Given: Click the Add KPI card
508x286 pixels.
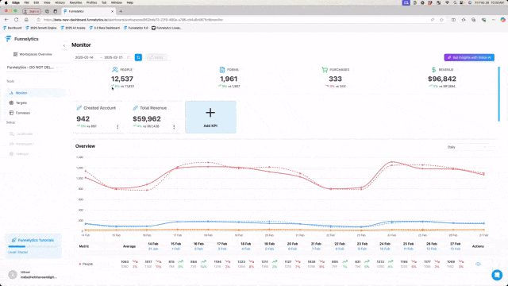Looking at the screenshot, I should pyautogui.click(x=210, y=117).
